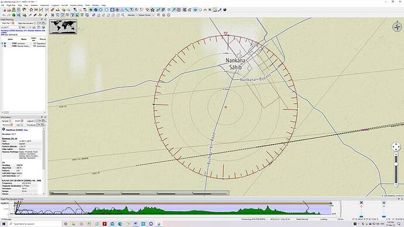The image size is (404, 227).
Task: Click the dark globe icon on toolbar
Action: tap(225, 10)
